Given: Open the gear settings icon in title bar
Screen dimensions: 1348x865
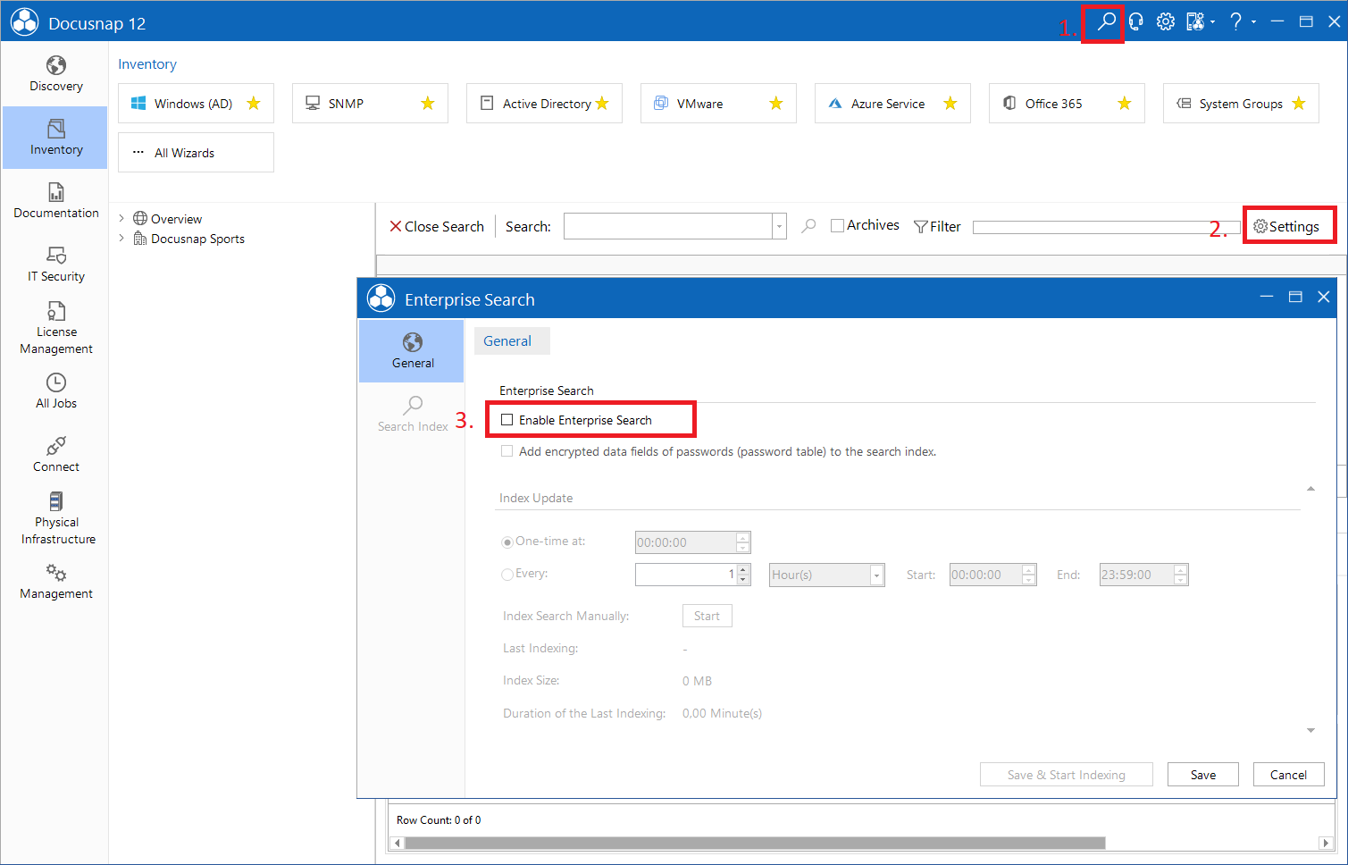Looking at the screenshot, I should pos(1166,21).
